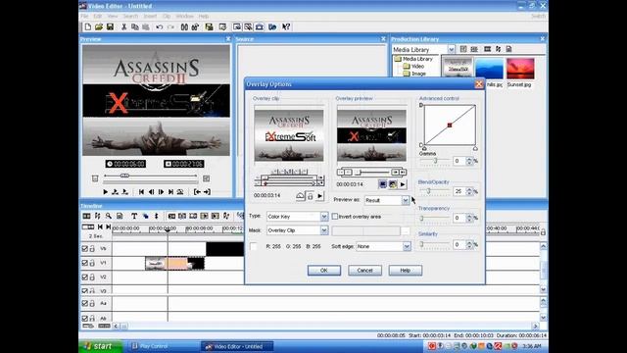Click the Undo arrow icon
627x353 pixels.
[159, 26]
